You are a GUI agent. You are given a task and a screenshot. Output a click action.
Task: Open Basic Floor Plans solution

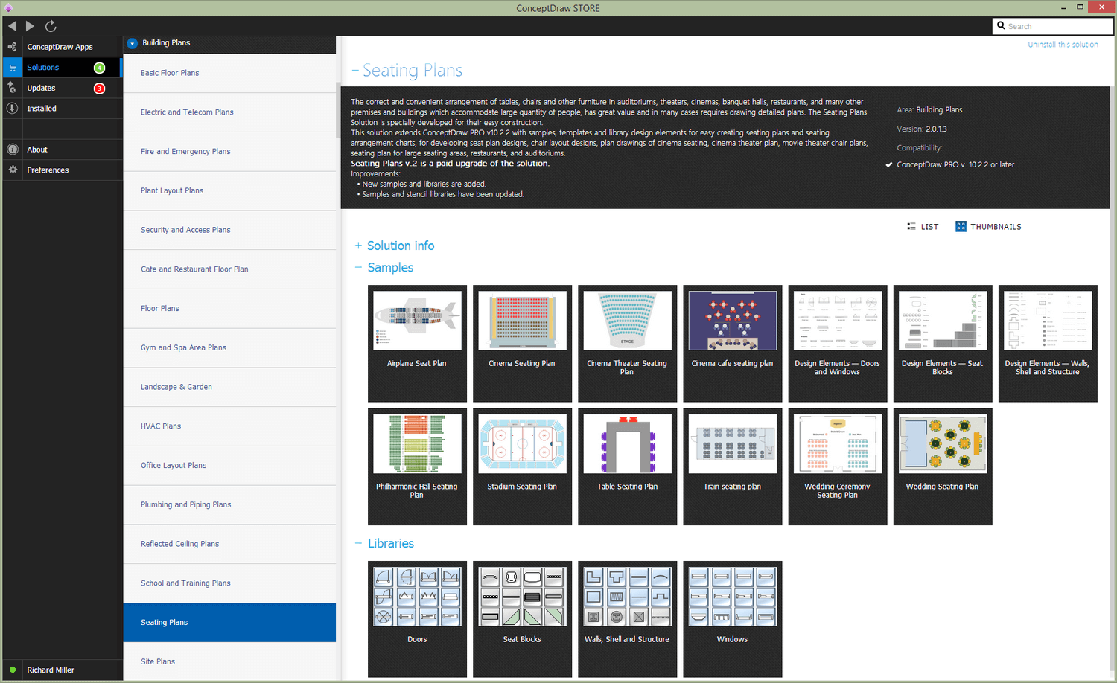tap(229, 73)
